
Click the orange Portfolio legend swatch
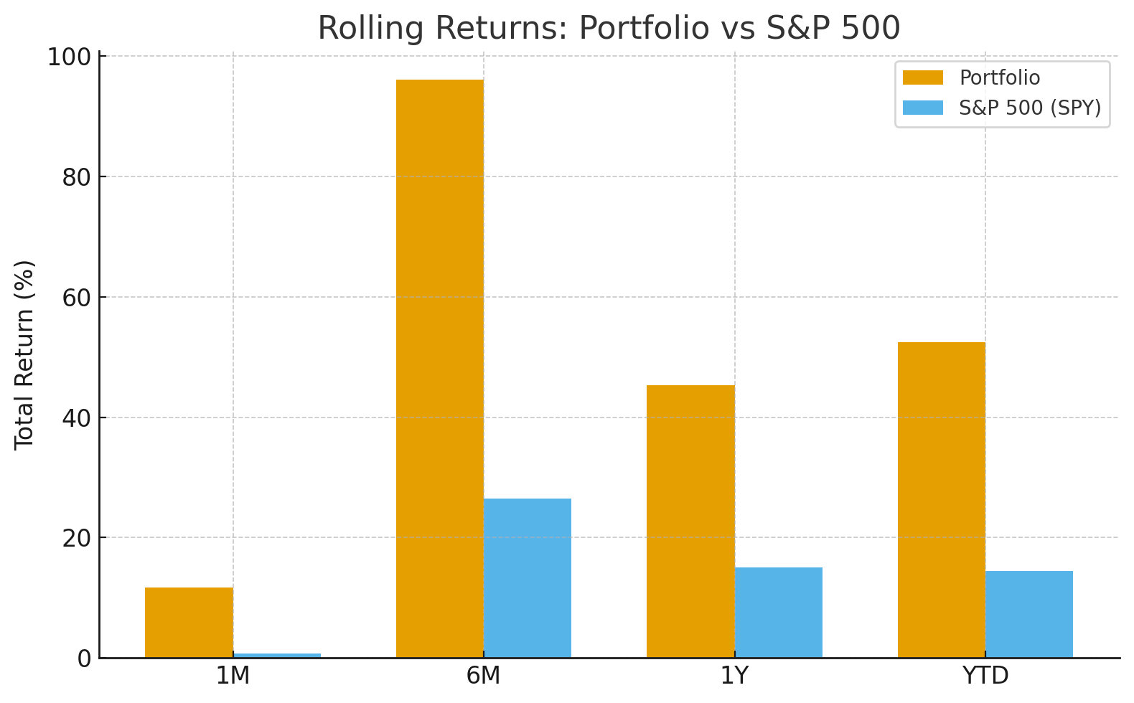click(922, 77)
